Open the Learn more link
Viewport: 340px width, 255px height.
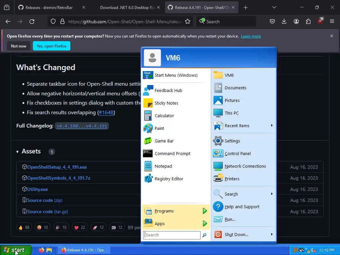(251, 36)
